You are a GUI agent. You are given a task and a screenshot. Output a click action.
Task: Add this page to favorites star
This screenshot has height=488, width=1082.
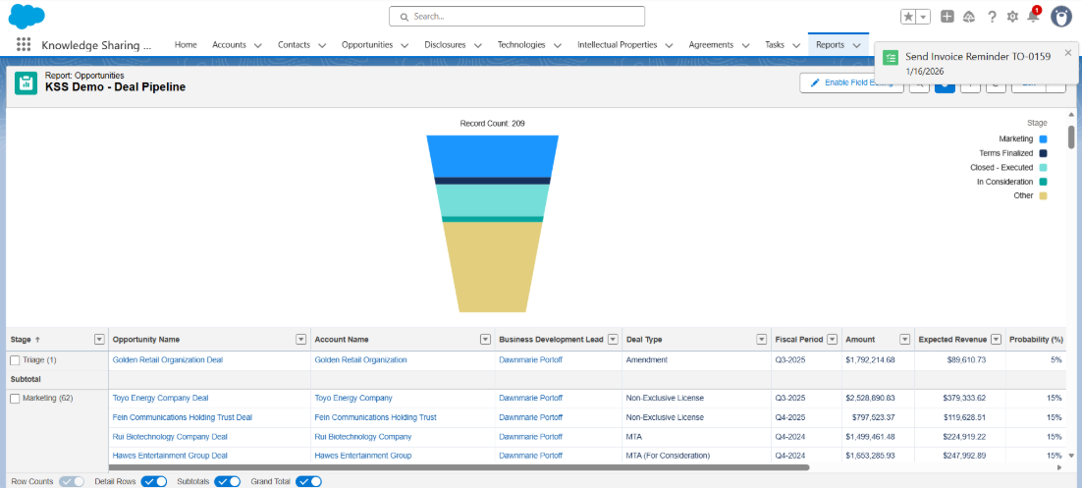coord(909,17)
